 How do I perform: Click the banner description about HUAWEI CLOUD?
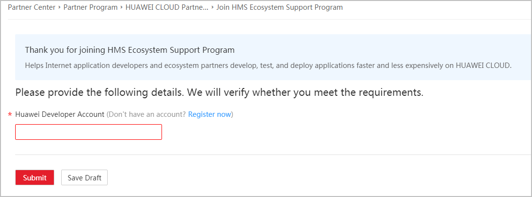(x=268, y=65)
